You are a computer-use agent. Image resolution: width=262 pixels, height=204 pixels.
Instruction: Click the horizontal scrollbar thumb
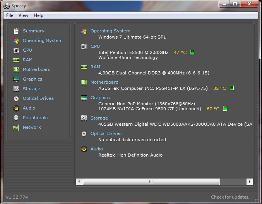[151, 182]
